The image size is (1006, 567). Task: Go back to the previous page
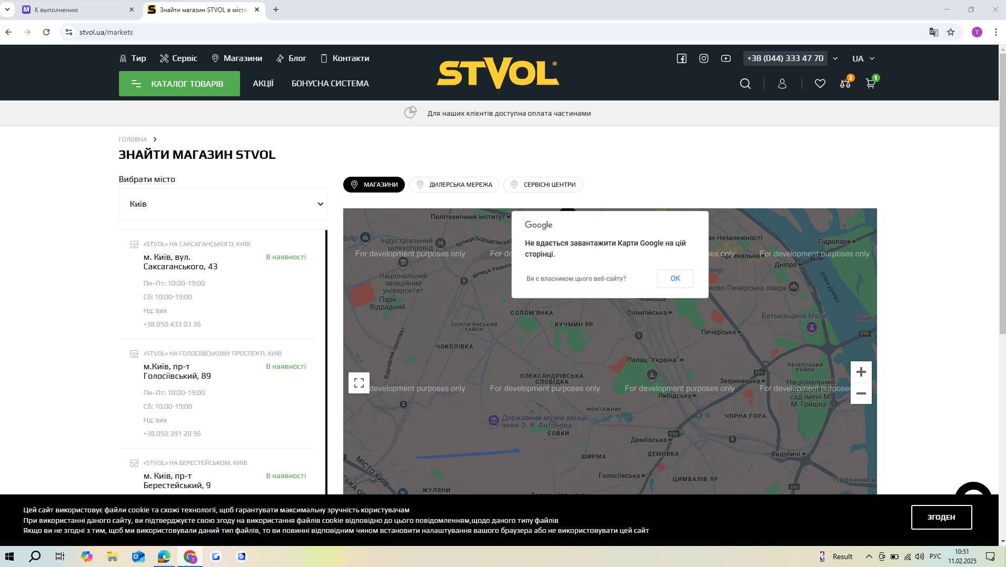(8, 32)
